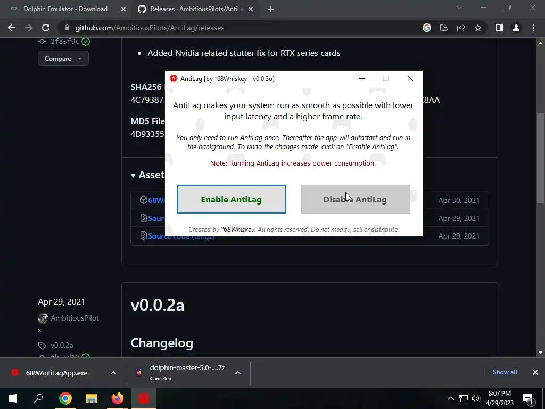Open the tab search dropdown
This screenshot has width=545, height=409.
[459, 7]
